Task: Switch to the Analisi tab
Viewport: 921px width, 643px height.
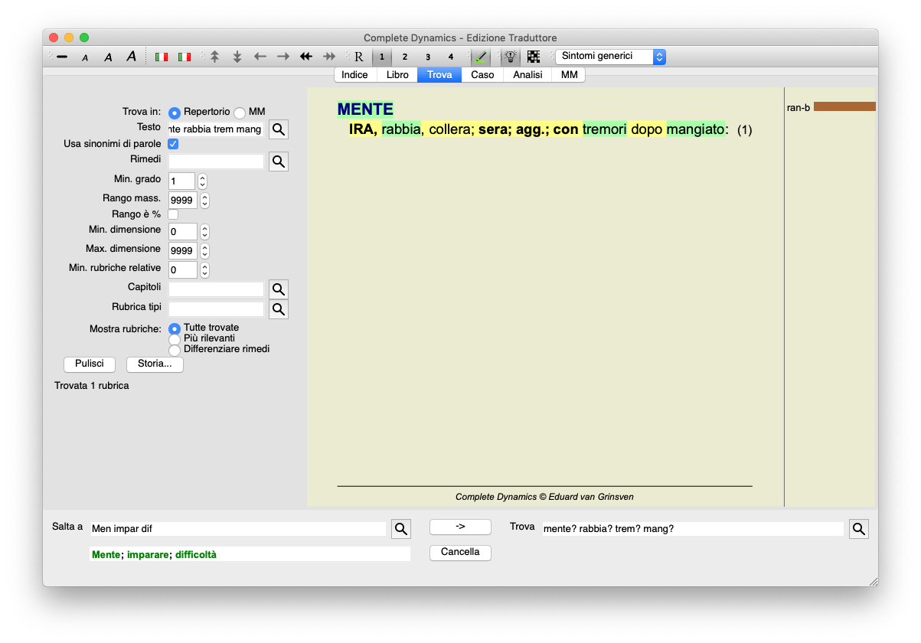Action: click(x=527, y=75)
